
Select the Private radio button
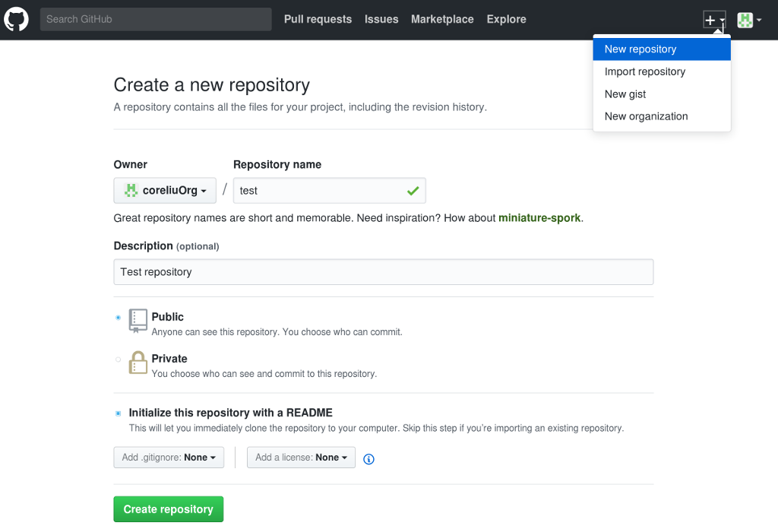click(x=118, y=360)
